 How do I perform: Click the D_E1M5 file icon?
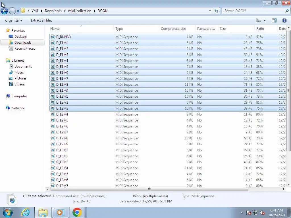[x=53, y=66]
